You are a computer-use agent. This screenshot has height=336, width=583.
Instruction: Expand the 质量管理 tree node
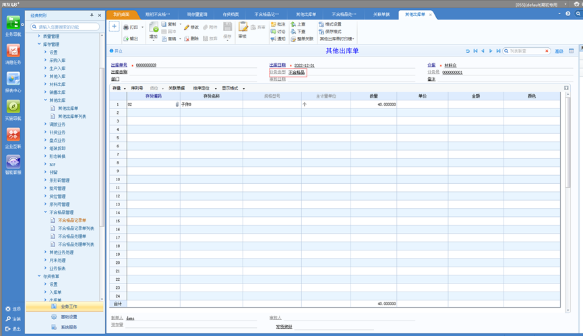pyautogui.click(x=39, y=36)
